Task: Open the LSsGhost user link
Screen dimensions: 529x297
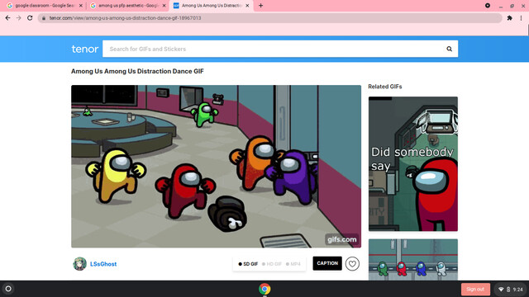Action: click(103, 264)
